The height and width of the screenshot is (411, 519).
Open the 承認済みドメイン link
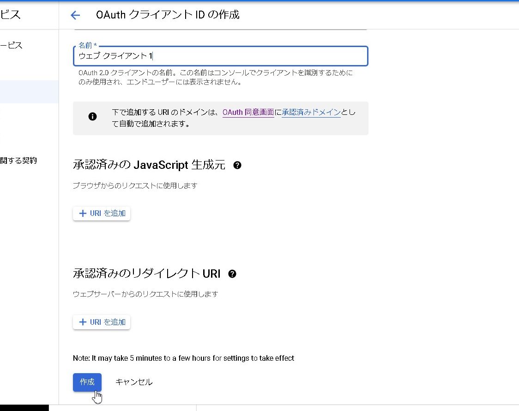(x=311, y=112)
